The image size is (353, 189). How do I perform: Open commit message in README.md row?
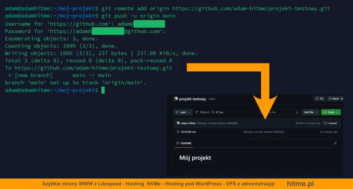263,132
